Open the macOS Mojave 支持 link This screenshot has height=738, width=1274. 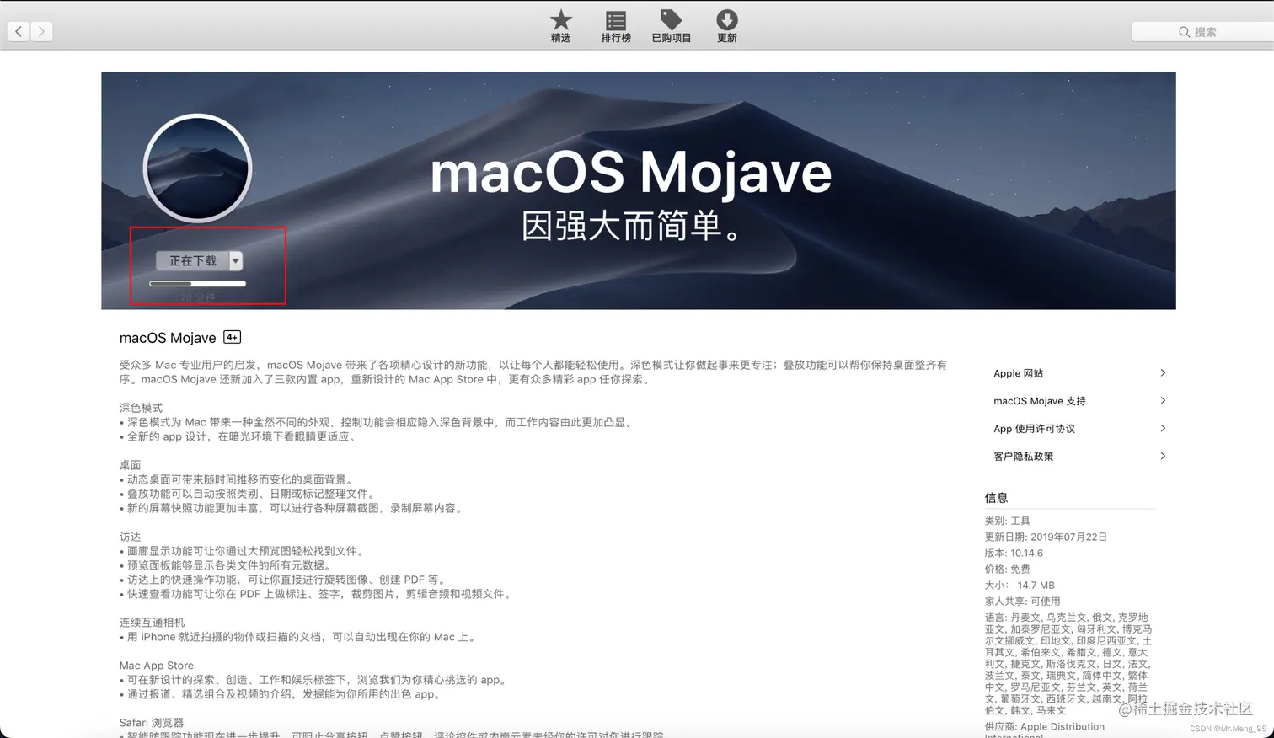coord(1039,401)
